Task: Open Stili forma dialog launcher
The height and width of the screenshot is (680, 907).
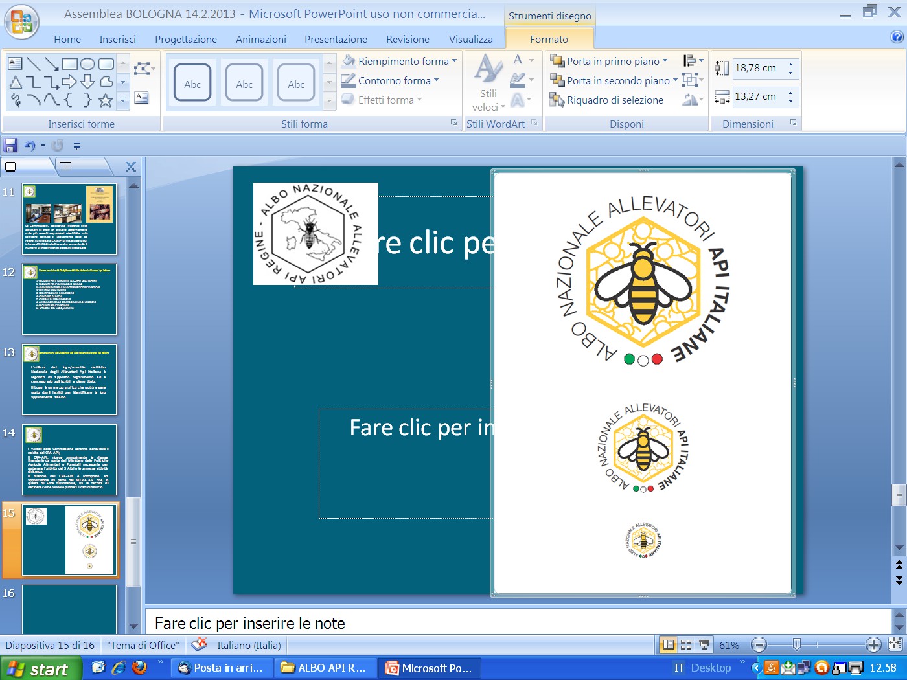Action: (x=454, y=122)
